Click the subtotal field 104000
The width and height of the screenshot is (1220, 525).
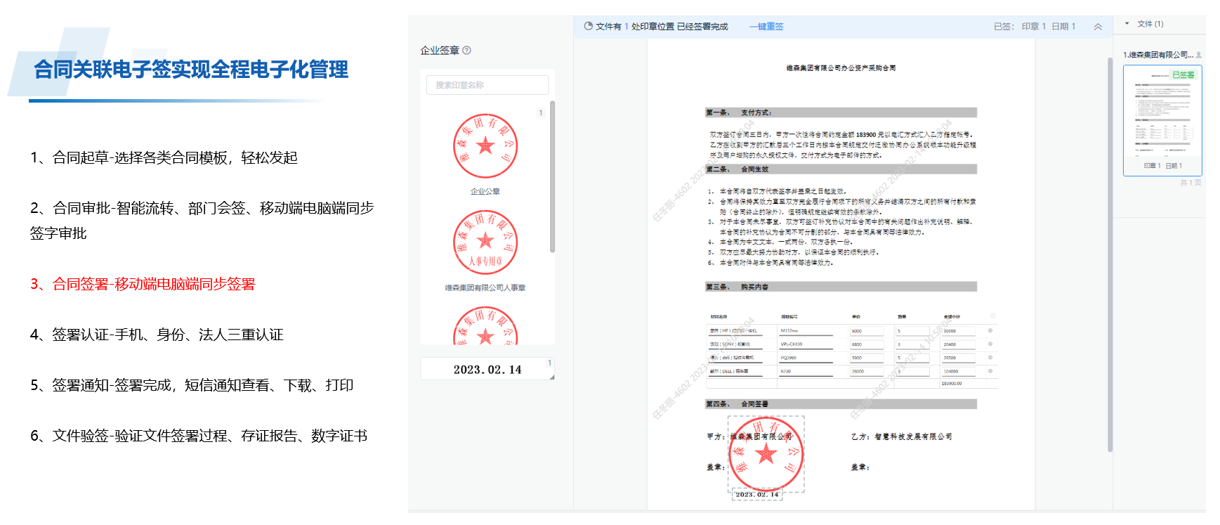click(959, 371)
